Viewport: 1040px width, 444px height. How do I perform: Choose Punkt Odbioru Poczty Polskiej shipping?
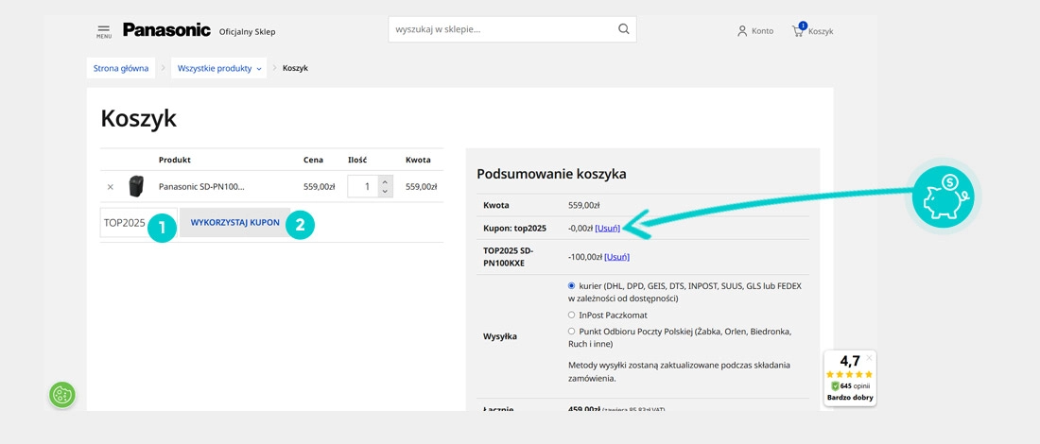click(571, 332)
